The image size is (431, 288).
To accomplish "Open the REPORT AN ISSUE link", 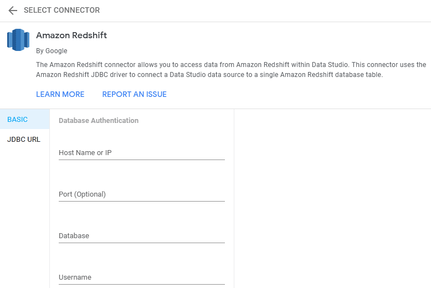I will [135, 94].
